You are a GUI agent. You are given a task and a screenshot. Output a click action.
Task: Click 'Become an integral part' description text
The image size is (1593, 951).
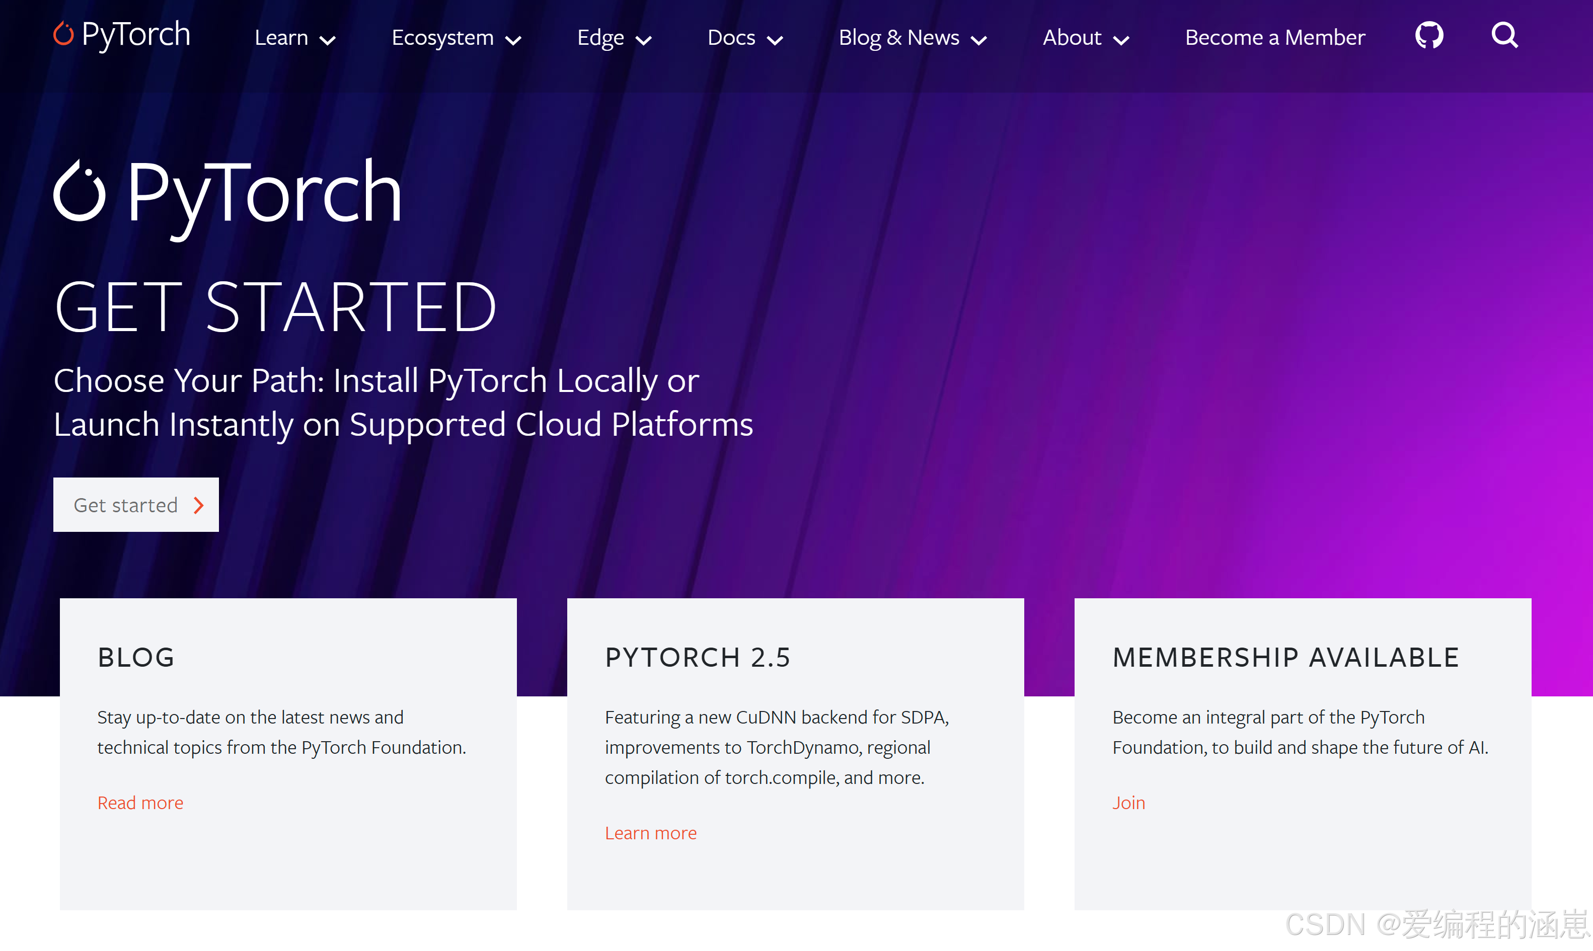1300,733
